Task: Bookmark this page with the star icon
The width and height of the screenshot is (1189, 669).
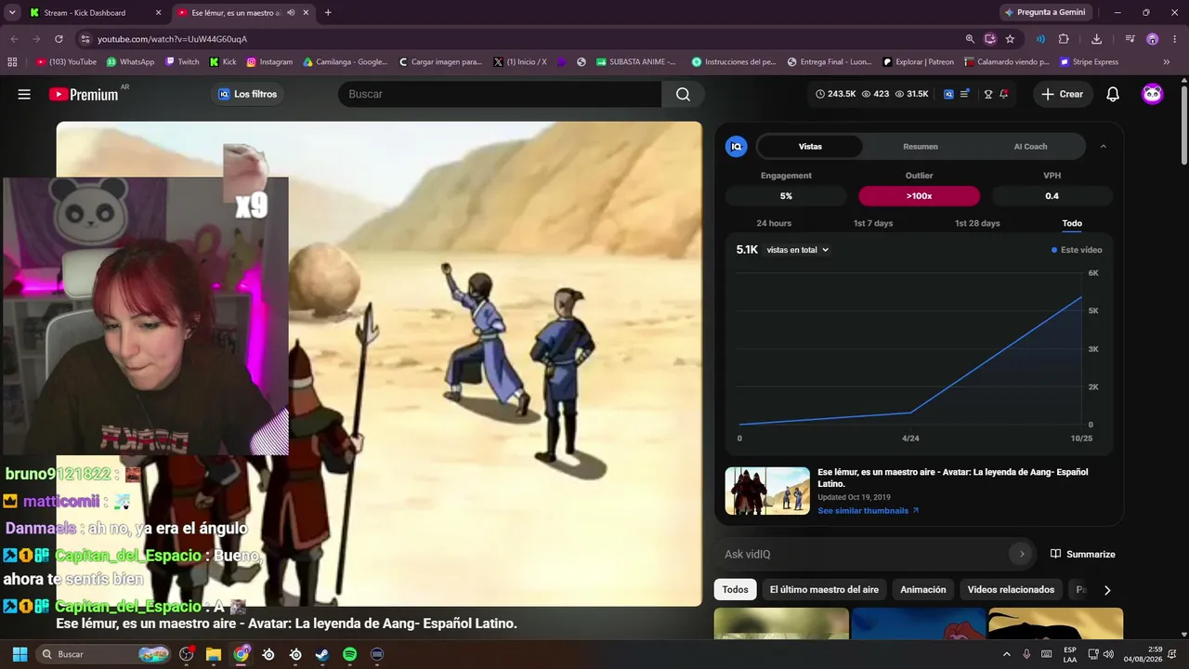Action: pyautogui.click(x=1010, y=39)
